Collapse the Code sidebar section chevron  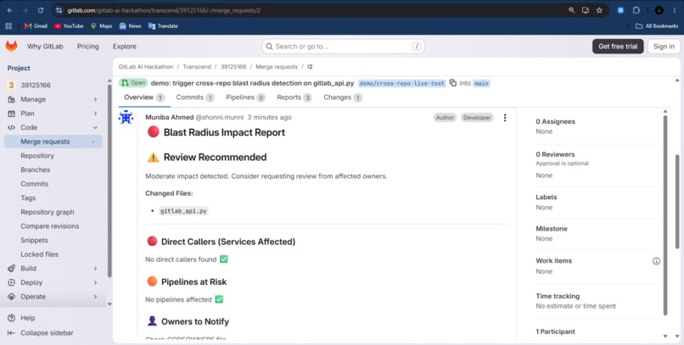tap(95, 128)
